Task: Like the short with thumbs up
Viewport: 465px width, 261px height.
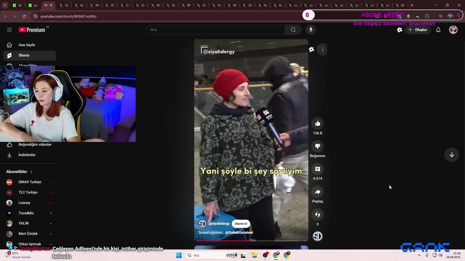Action: [318, 124]
